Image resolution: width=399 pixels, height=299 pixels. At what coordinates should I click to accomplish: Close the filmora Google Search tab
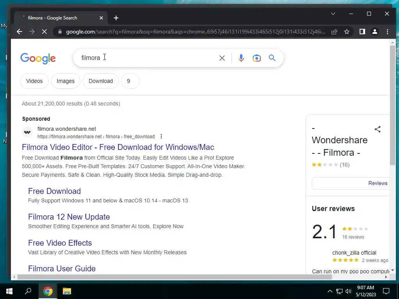[101, 18]
